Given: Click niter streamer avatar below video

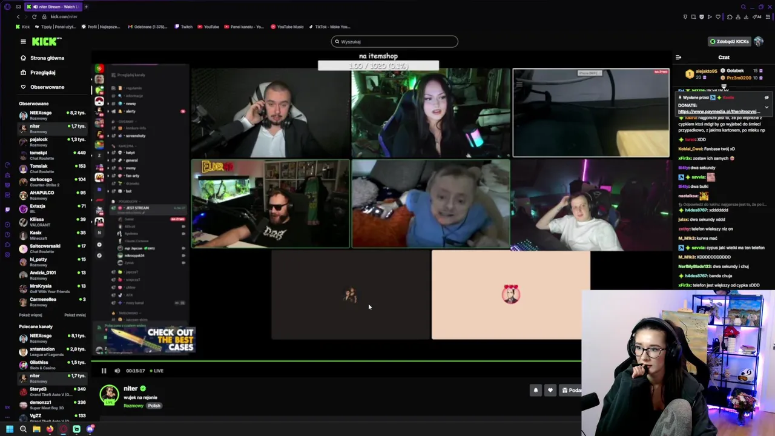Looking at the screenshot, I should coord(109,395).
